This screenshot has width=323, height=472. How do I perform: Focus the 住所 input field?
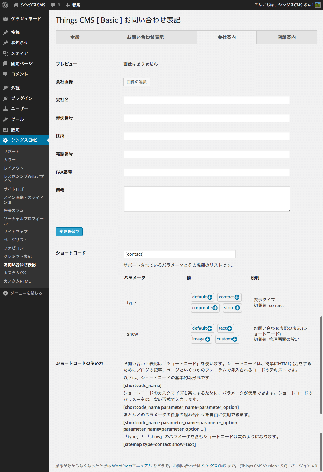coord(207,136)
